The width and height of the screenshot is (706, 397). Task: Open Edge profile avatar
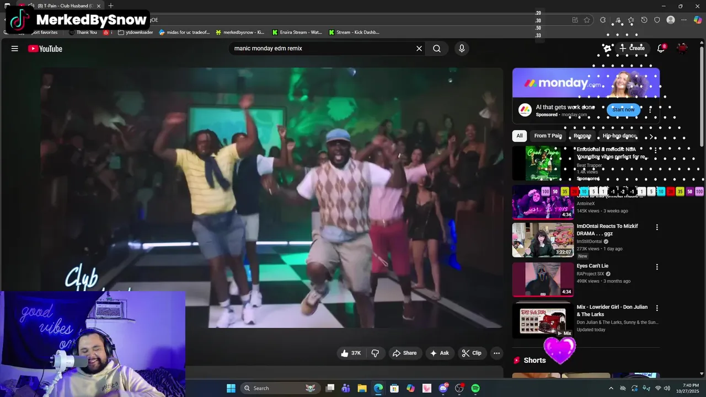point(671,20)
